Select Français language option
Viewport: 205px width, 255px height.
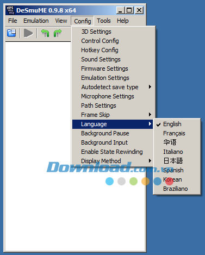coord(177,133)
